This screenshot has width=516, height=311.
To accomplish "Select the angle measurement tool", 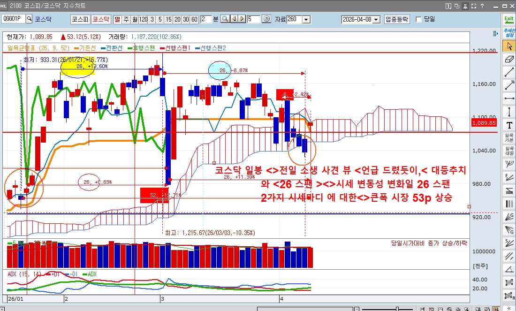I will pos(509,269).
